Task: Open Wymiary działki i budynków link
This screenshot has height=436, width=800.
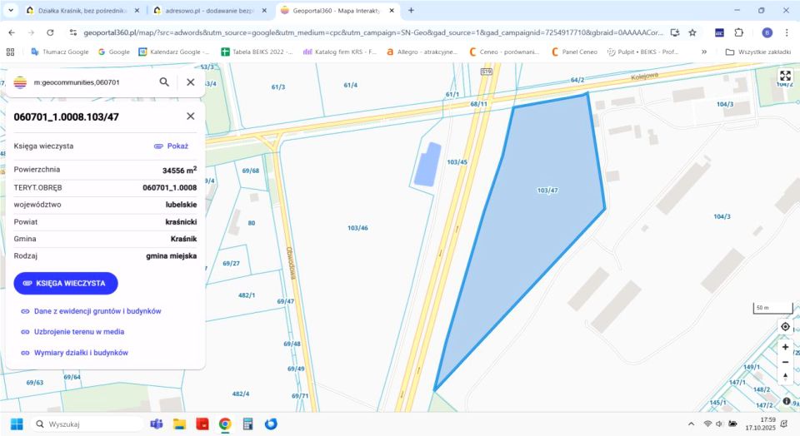Action: click(81, 353)
